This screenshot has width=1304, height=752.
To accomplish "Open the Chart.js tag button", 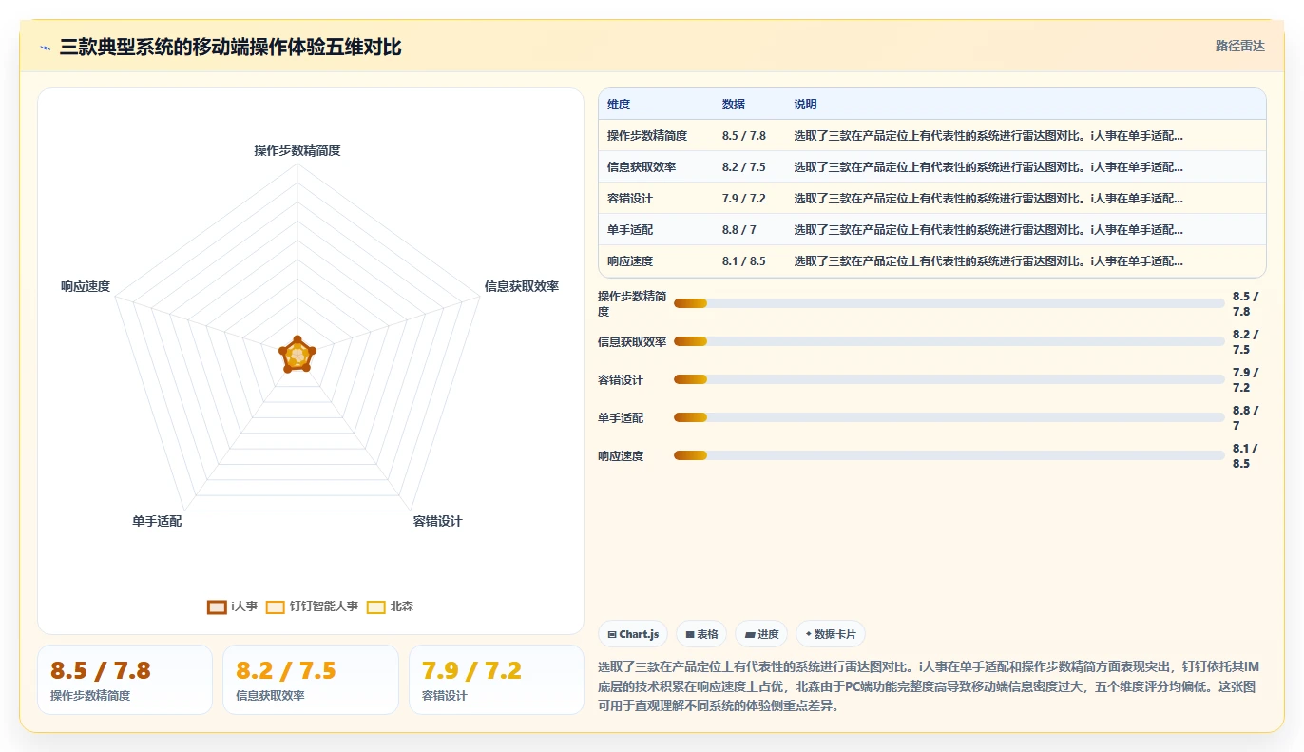I will tap(634, 634).
